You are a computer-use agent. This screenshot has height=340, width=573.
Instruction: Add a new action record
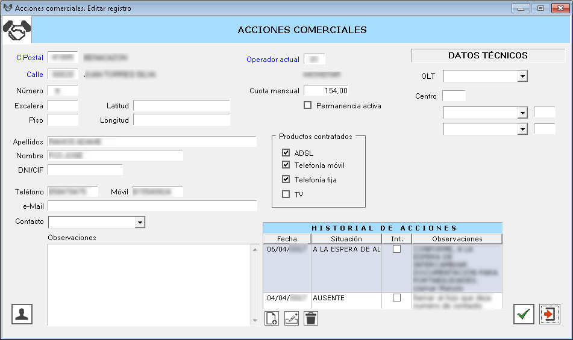tap(272, 318)
